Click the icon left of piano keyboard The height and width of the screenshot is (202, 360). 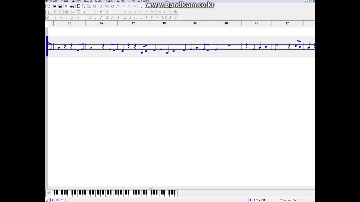pyautogui.click(x=49, y=193)
